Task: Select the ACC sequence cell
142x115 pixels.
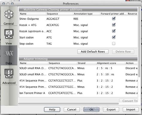Action: tap(49, 31)
